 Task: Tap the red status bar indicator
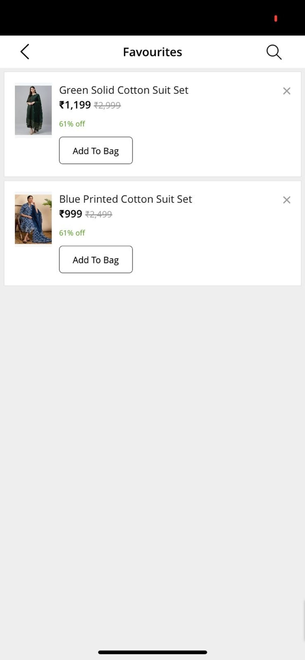(276, 18)
